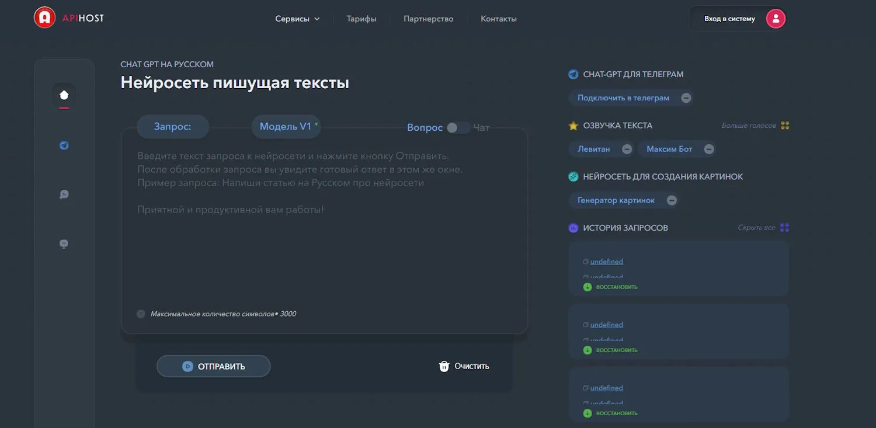Click the user avatar icon in header

776,19
